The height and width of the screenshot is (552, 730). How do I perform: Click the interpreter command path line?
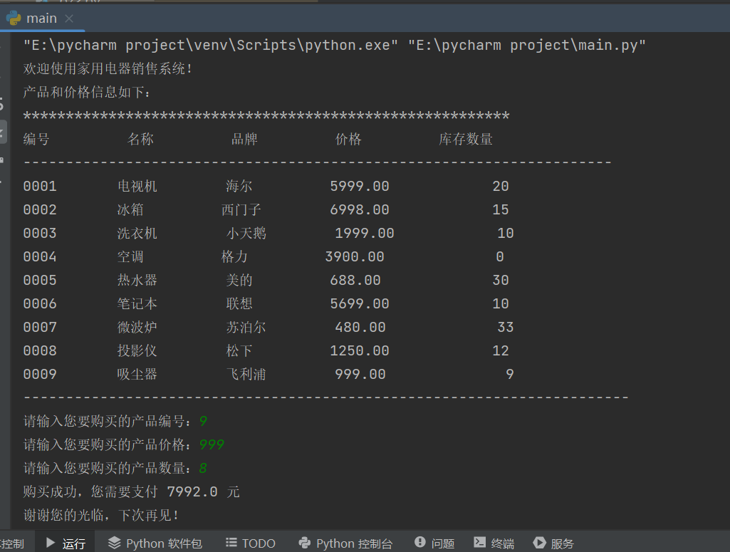(x=334, y=45)
